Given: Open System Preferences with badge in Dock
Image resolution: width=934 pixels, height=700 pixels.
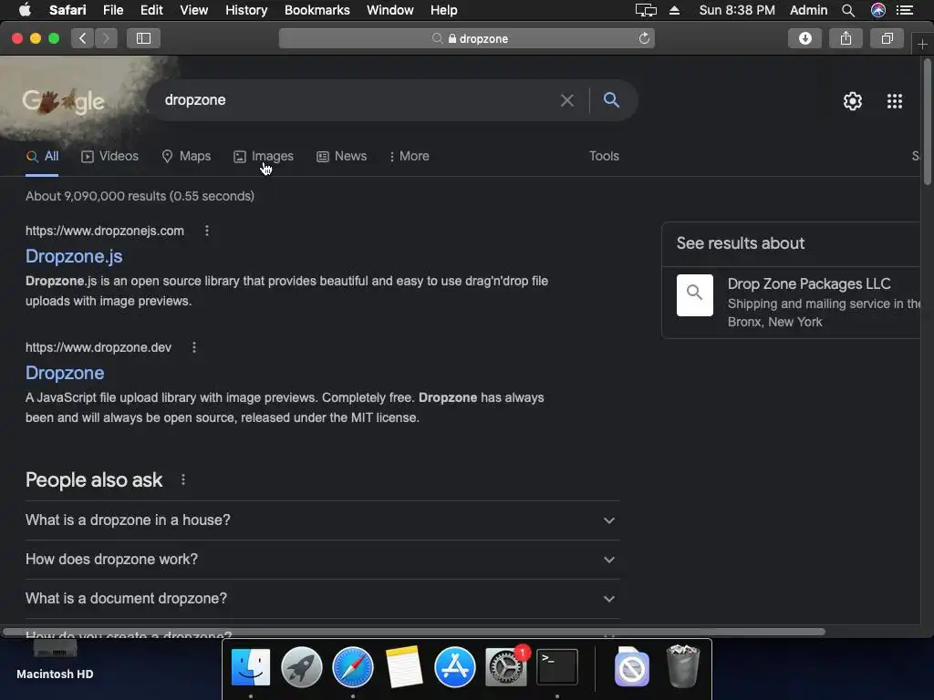Looking at the screenshot, I should coord(506,667).
